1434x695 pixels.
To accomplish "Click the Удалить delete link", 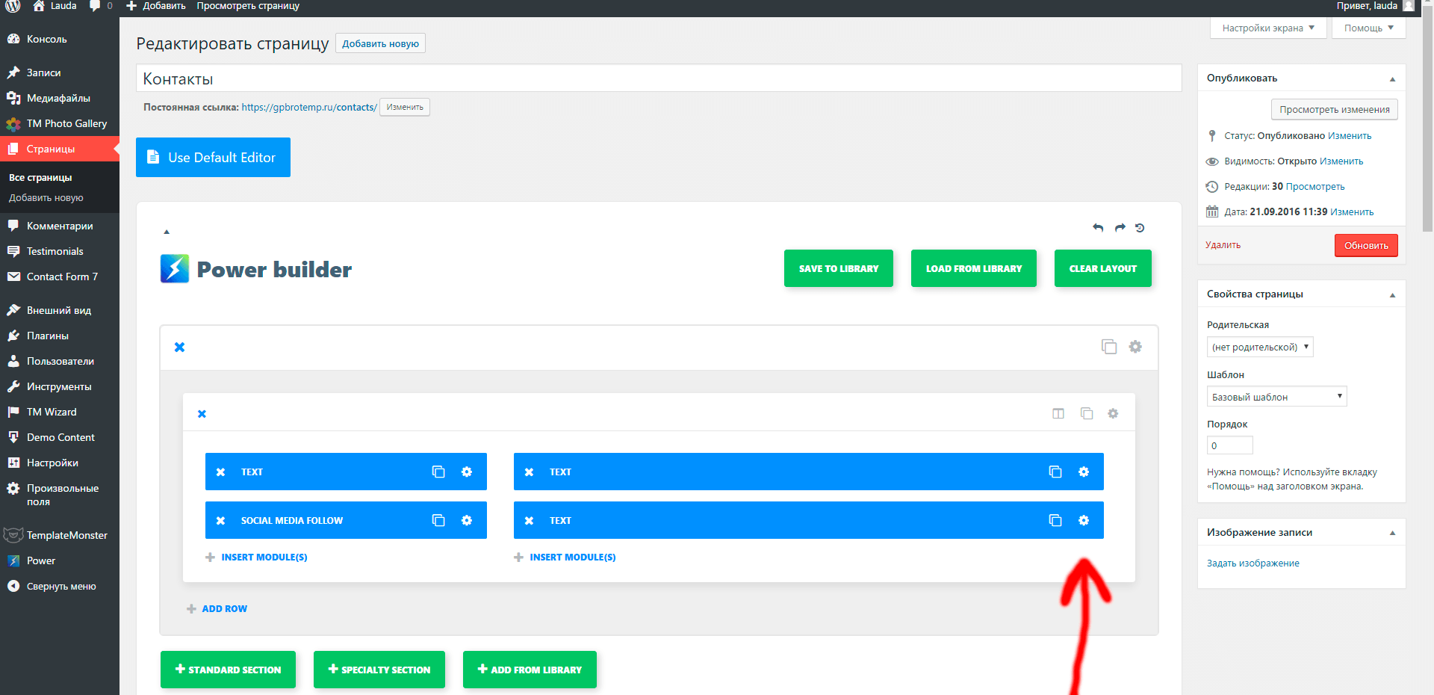I will click(1223, 245).
